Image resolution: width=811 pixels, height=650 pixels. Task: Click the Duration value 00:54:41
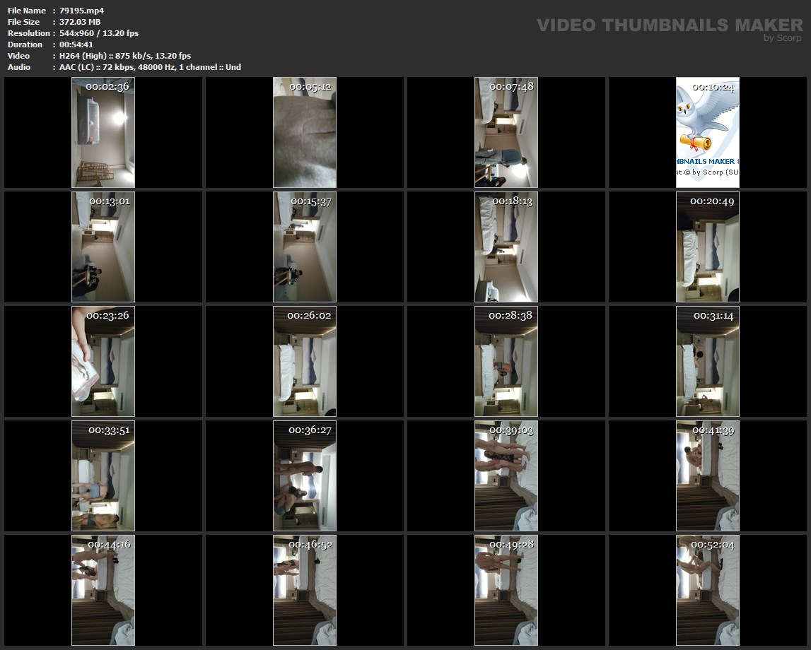tap(76, 45)
